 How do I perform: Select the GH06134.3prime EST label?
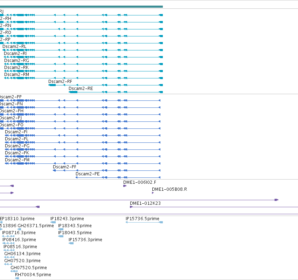click(22, 254)
